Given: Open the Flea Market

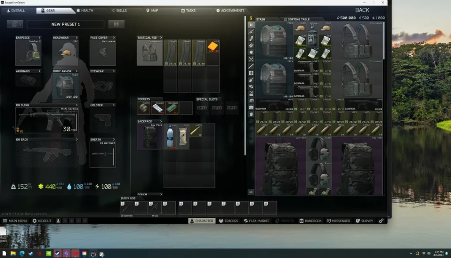Looking at the screenshot, I should coord(257,221).
